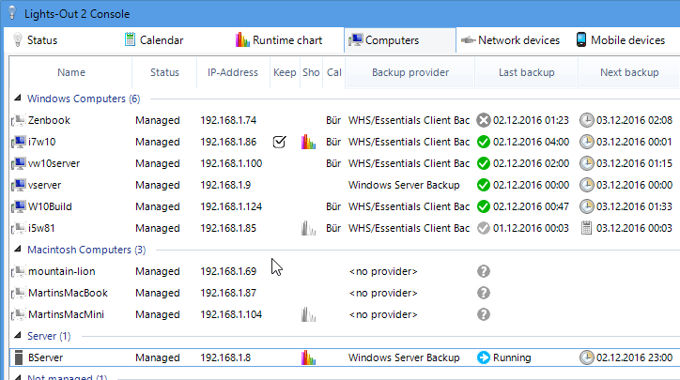The width and height of the screenshot is (680, 380).
Task: Collapse the Macintosh Computers group
Action: pyautogui.click(x=17, y=250)
